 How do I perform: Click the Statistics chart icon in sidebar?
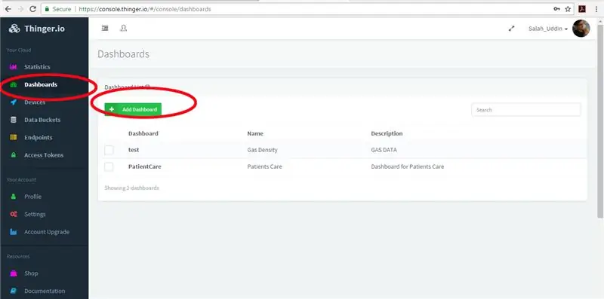13,67
